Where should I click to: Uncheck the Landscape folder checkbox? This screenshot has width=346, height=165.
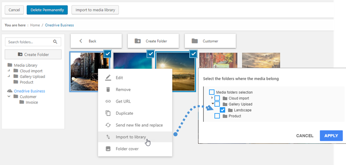(223, 110)
